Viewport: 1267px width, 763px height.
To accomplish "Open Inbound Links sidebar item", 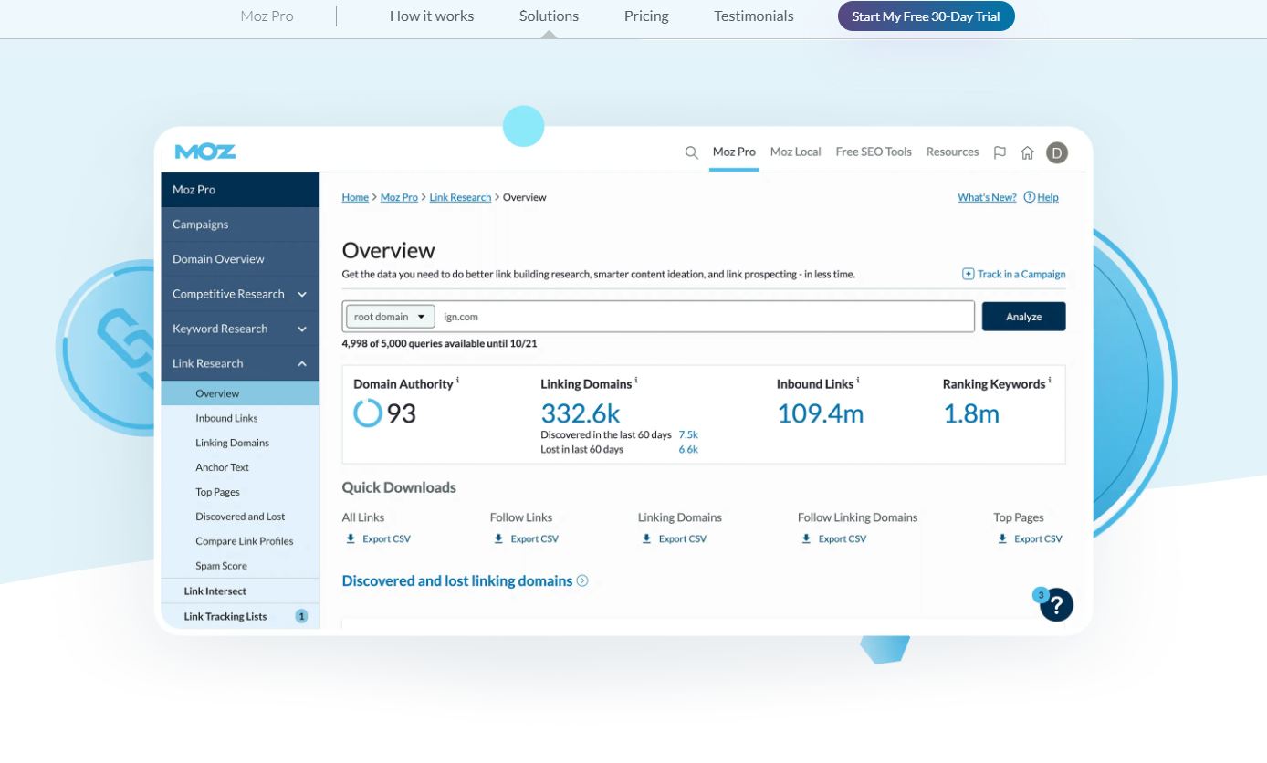I will (x=226, y=418).
